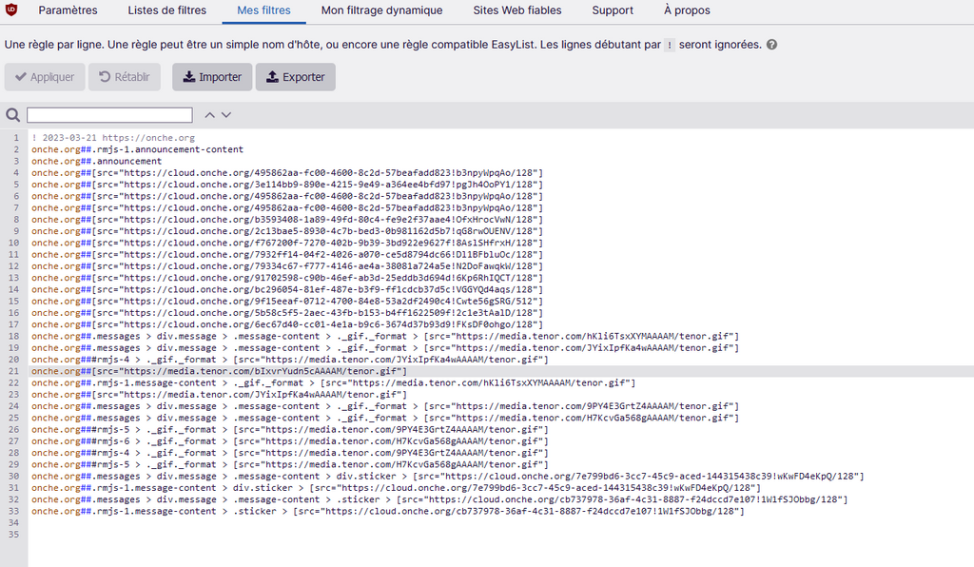974x567 pixels.
Task: Go to Mon filtrage dynamique tab
Action: [381, 10]
